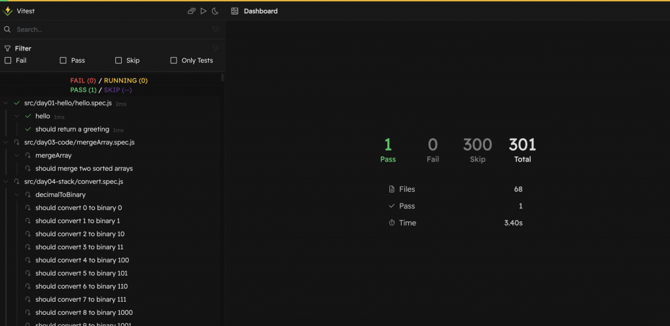Image resolution: width=670 pixels, height=326 pixels.
Task: Click the Vitest title text
Action: pyautogui.click(x=26, y=11)
